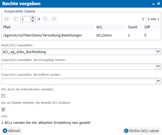Increase page number with up spinner
162x135 pixels.
33,17
